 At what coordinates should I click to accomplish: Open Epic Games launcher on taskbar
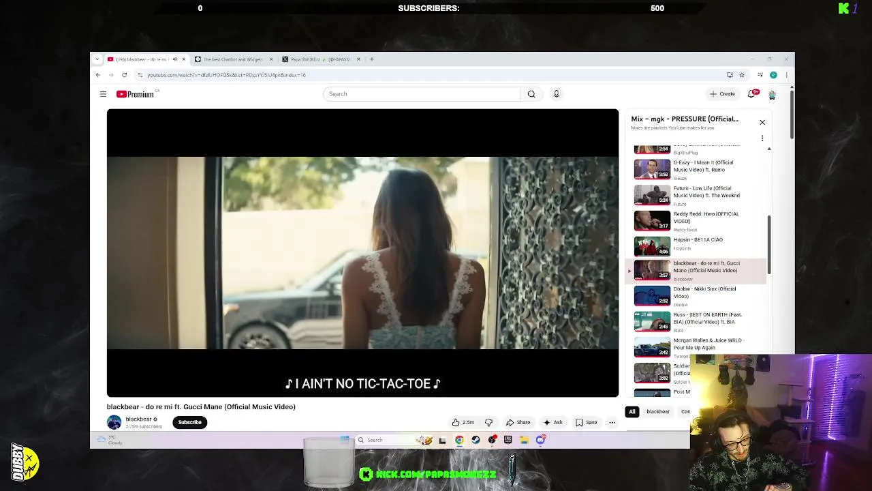click(x=508, y=440)
